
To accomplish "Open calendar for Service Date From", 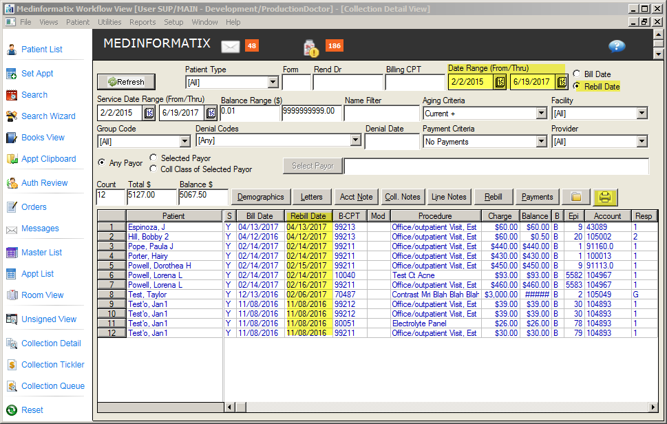I will tap(149, 113).
